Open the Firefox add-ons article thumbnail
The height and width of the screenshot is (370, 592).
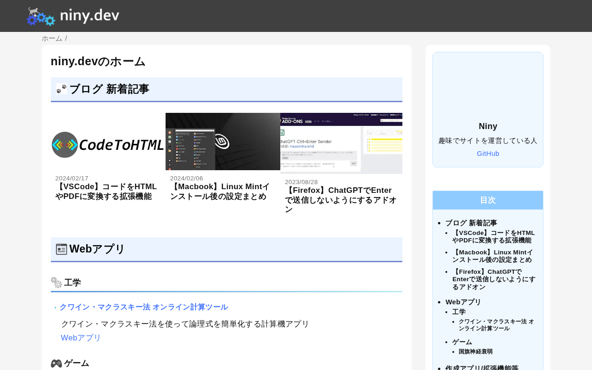click(341, 143)
